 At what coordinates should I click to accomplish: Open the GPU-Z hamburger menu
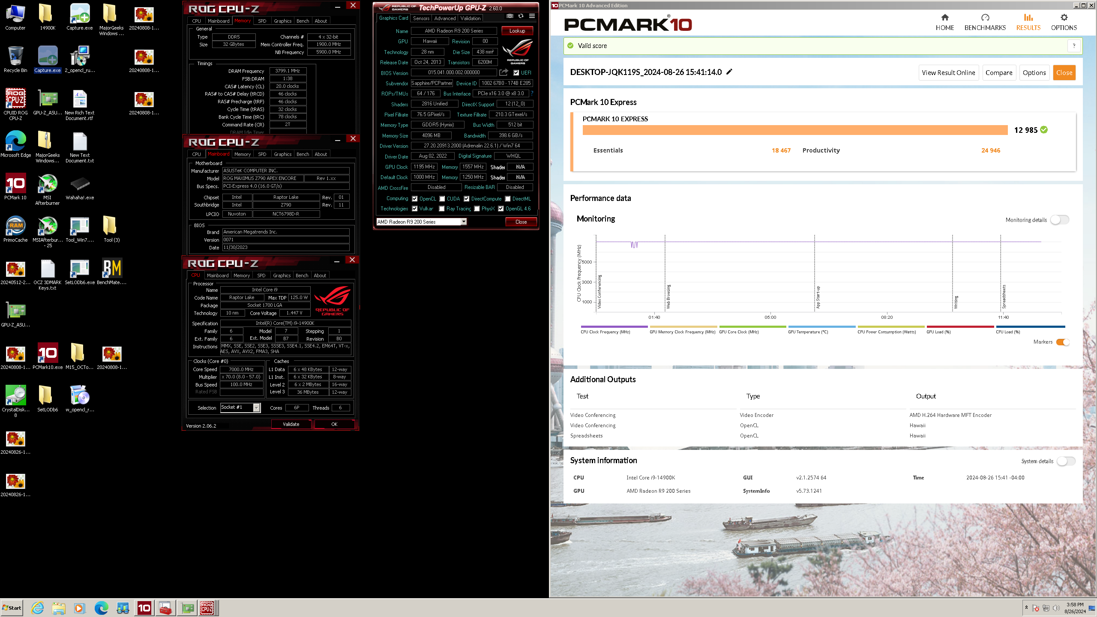(x=532, y=16)
